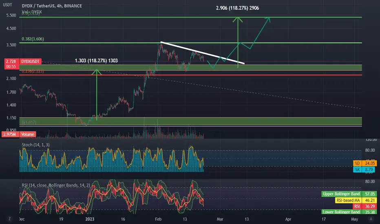The height and width of the screenshot is (224, 380).
Task: Select the Vol · DYDX indicator label
Action: click(x=32, y=12)
